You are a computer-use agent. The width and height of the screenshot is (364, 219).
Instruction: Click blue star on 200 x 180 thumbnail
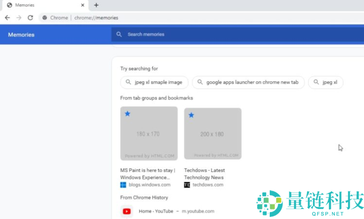tap(191, 115)
